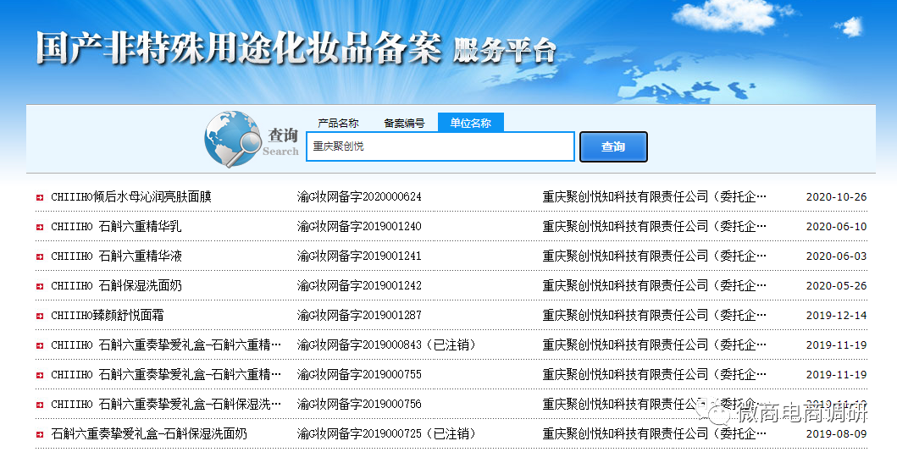Click the blue 查询 button
This screenshot has height=452, width=897.
tap(613, 146)
